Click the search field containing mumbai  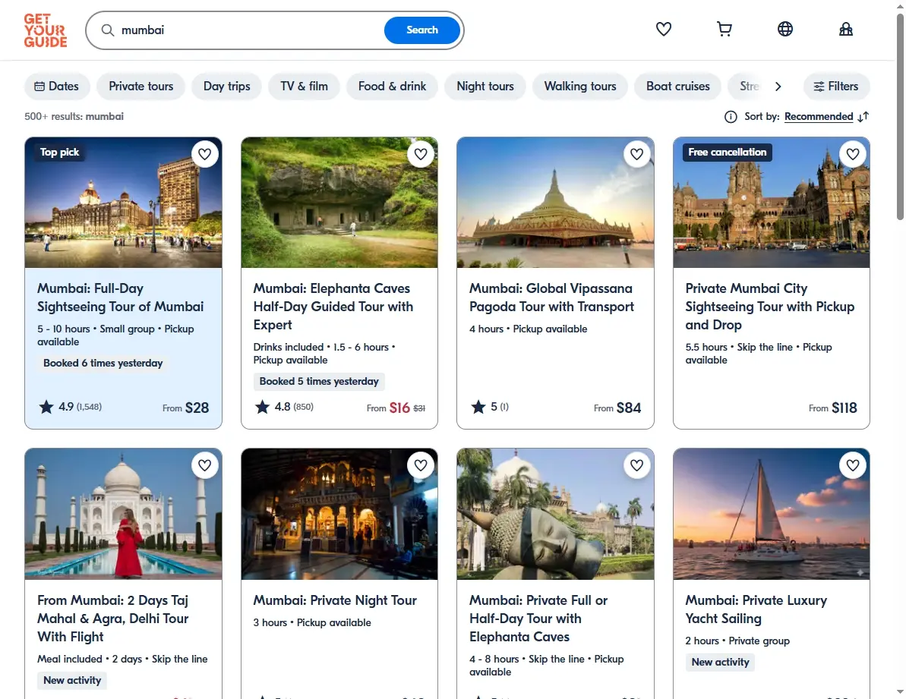(x=248, y=30)
